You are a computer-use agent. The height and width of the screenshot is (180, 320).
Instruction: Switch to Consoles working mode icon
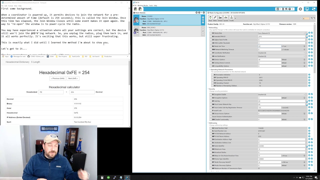coord(307,9)
